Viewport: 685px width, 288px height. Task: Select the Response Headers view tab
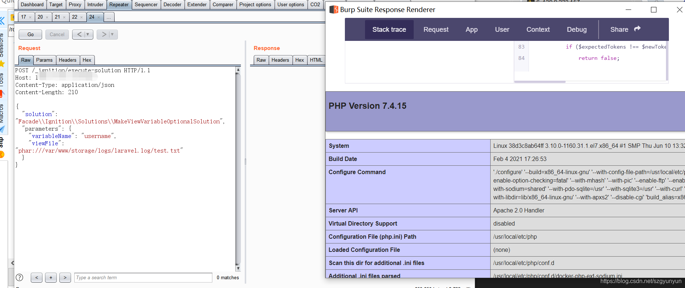[x=280, y=60]
